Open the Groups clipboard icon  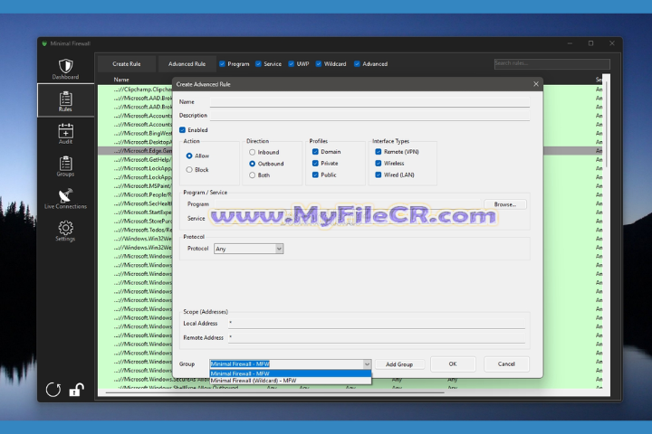(65, 164)
